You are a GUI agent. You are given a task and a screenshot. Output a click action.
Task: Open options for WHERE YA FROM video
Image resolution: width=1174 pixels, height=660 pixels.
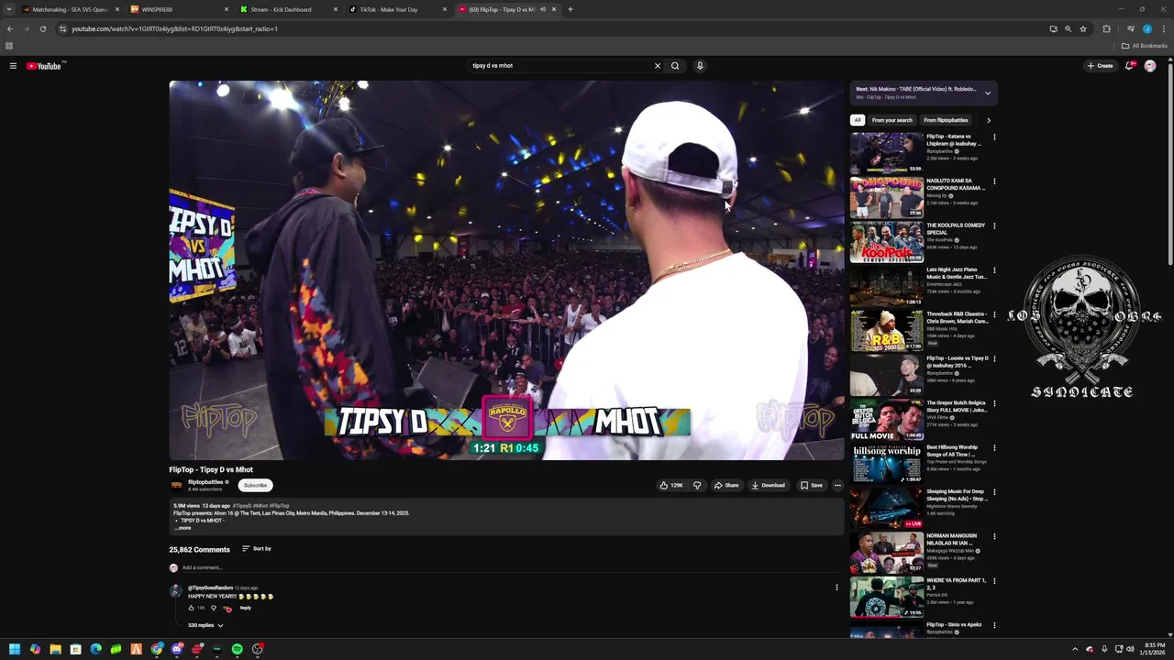point(994,581)
